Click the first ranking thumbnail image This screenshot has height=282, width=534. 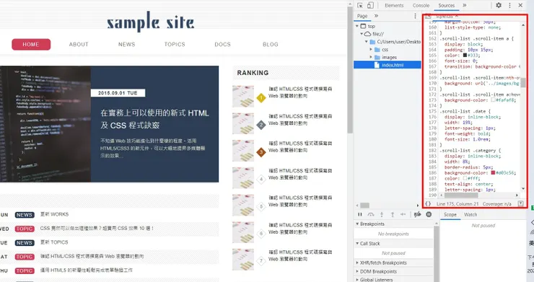click(242, 97)
